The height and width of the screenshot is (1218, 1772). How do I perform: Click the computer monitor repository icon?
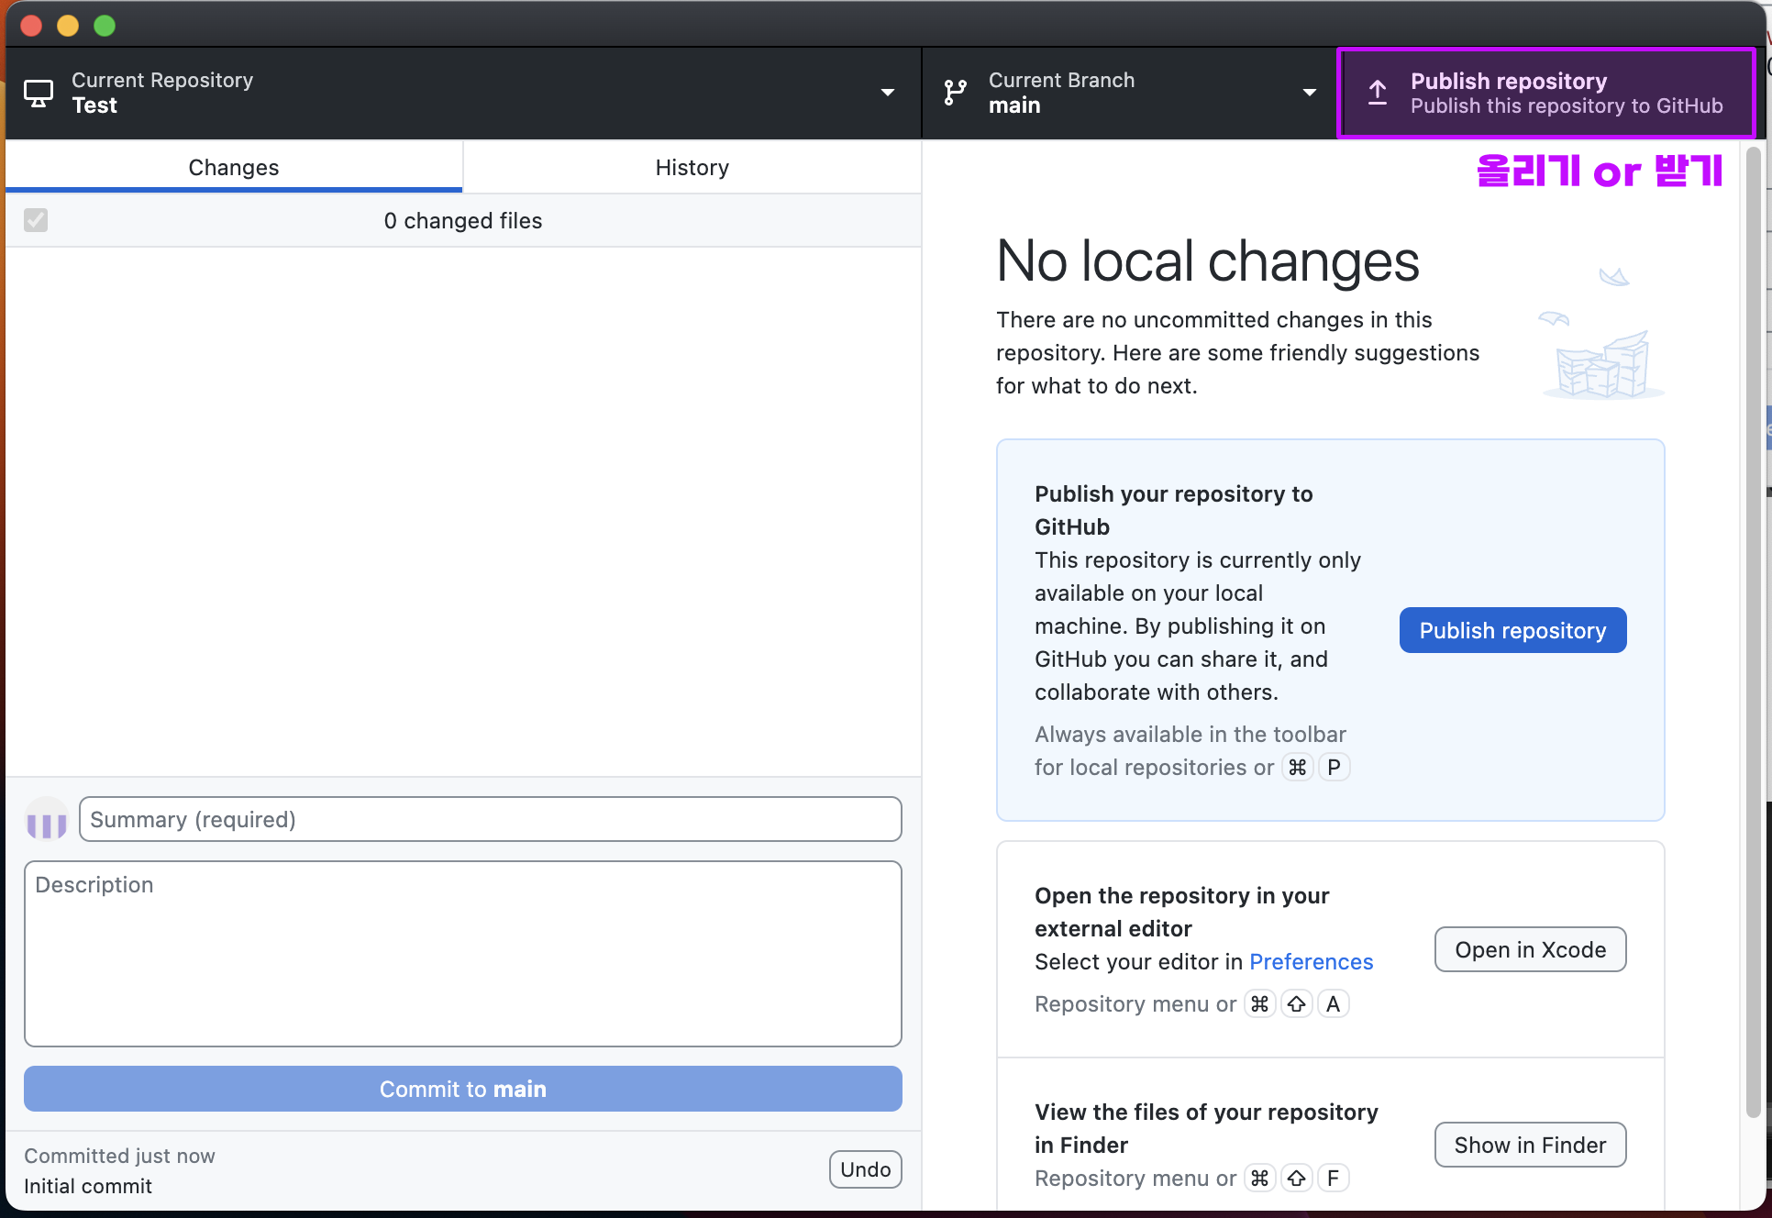[x=39, y=93]
